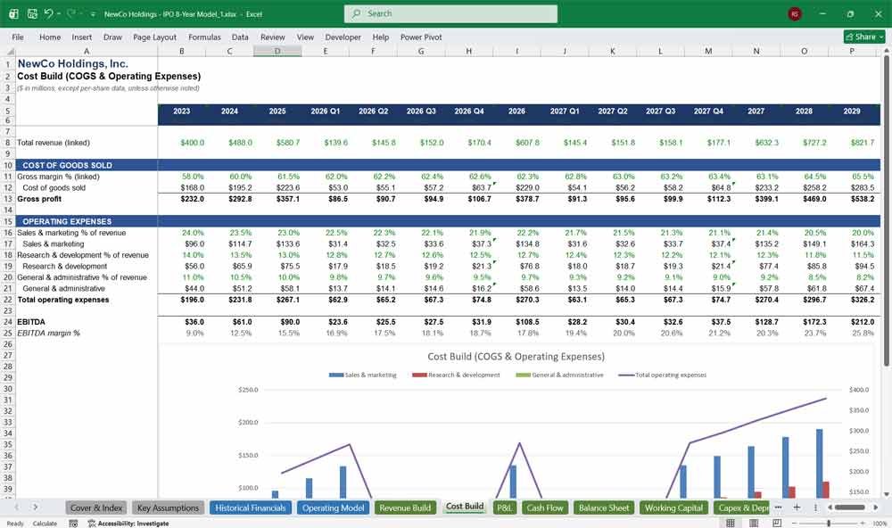Switch to the P&L sheet tab
Screen dimensions: 892x528
504,507
